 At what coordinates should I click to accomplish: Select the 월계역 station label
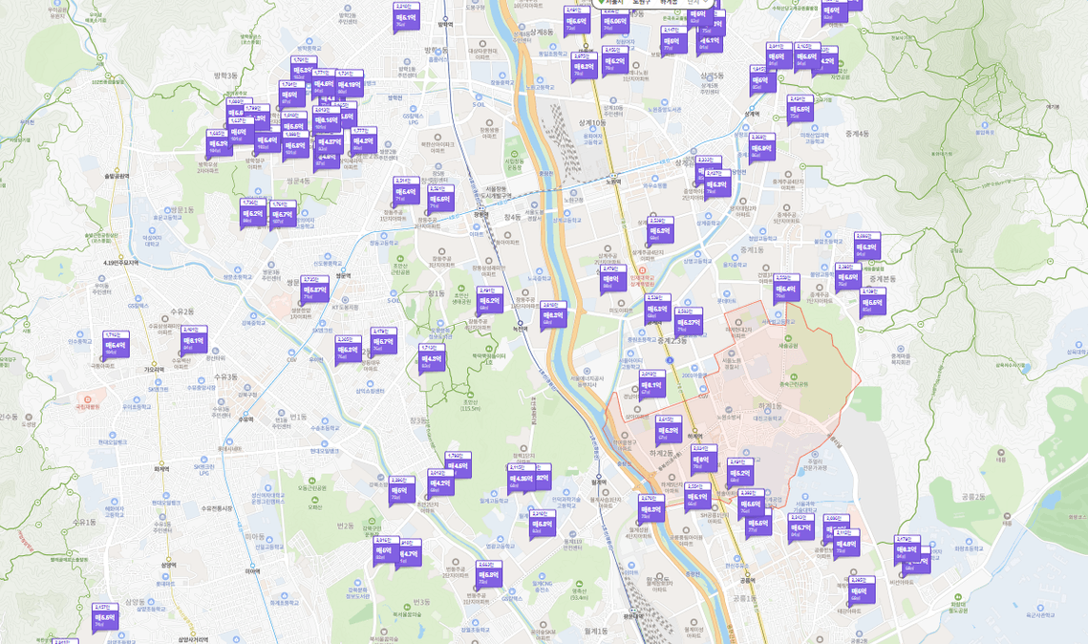click(599, 482)
